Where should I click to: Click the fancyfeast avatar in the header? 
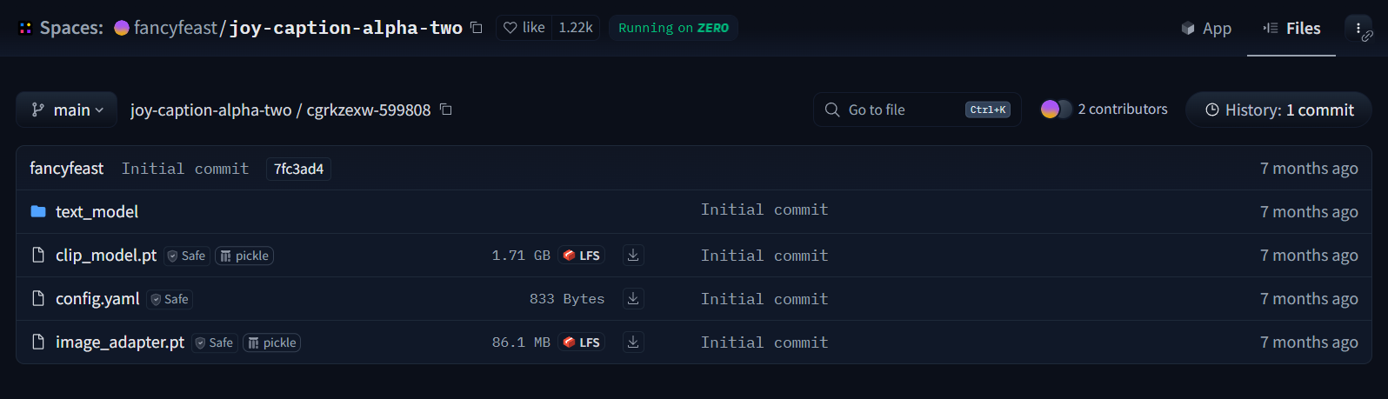(122, 28)
